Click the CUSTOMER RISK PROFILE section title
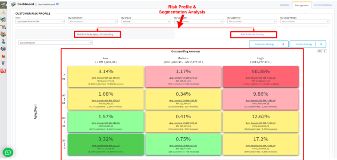This screenshot has width=337, height=160. pos(33,13)
